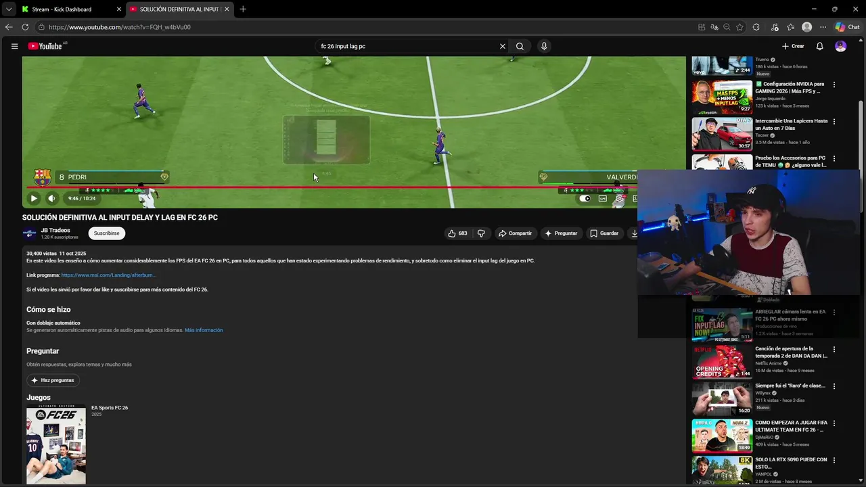Open more options for Pruebo los Accesorios video

coord(834,158)
